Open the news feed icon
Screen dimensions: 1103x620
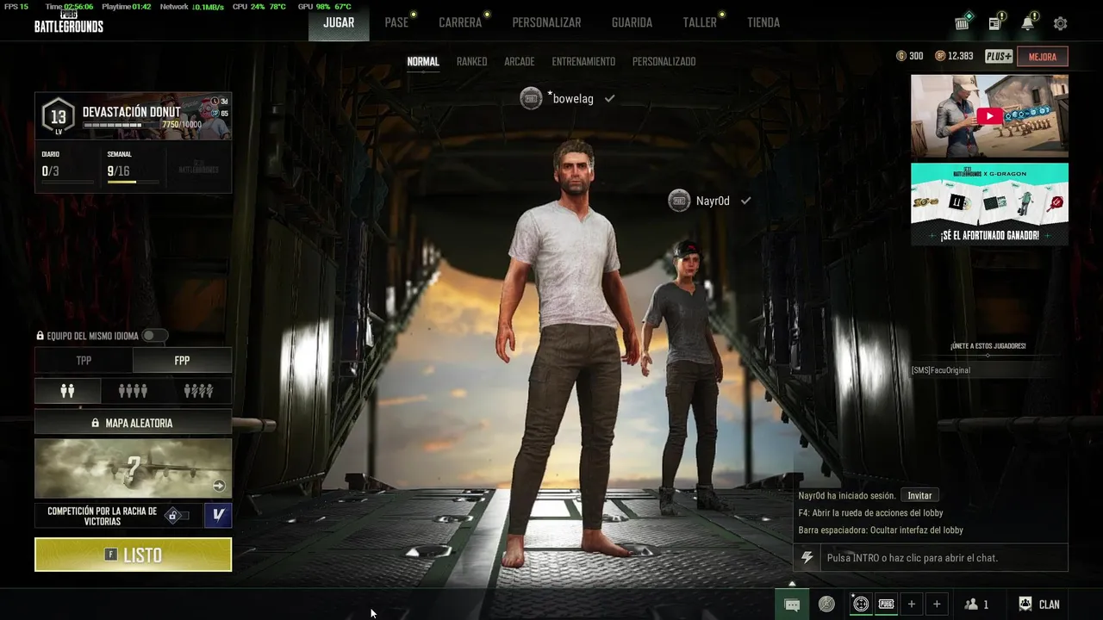point(994,23)
